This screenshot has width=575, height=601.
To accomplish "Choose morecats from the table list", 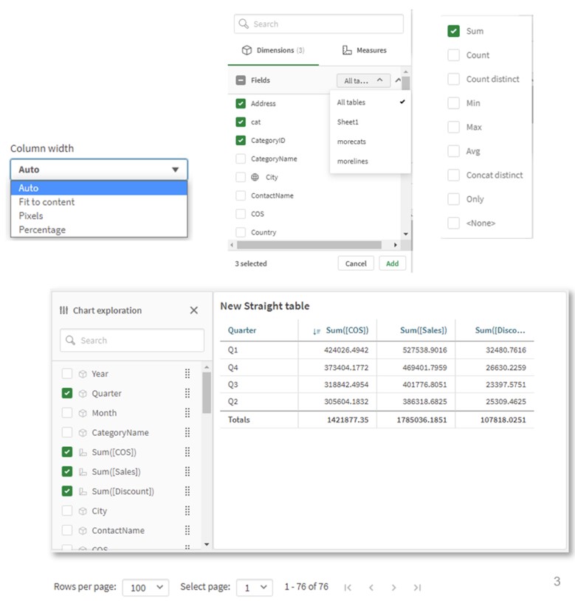I will click(x=351, y=142).
